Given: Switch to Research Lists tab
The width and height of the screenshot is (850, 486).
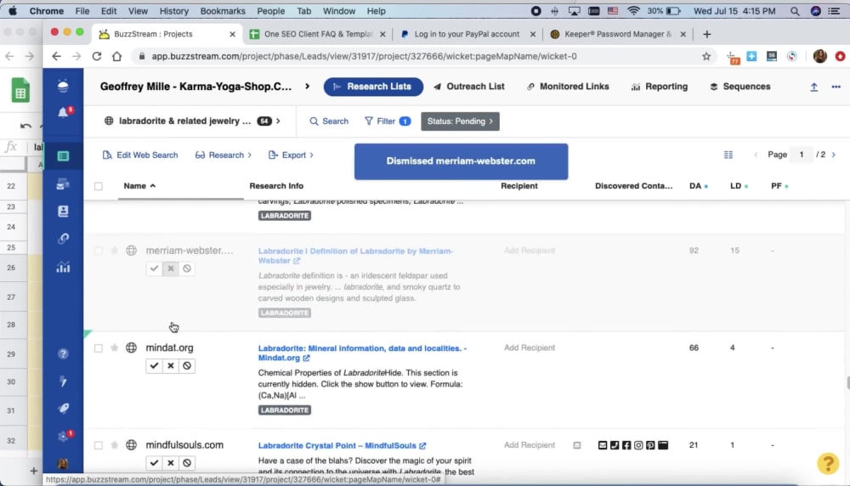Looking at the screenshot, I should click(373, 87).
